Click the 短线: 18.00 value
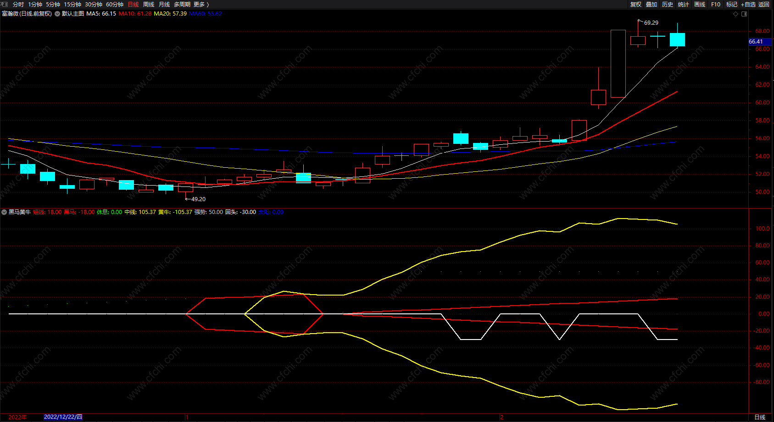Screen dimensions: 774x422 [47, 212]
